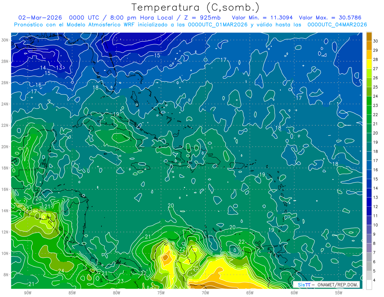The image size is (384, 297).
Task: Click the legend value label "11"
Action: [376, 216]
